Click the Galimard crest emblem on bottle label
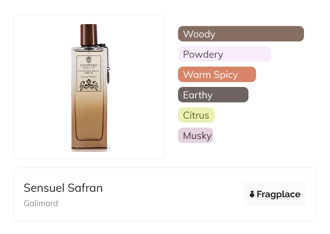Image resolution: width=330 pixels, height=234 pixels. (89, 60)
